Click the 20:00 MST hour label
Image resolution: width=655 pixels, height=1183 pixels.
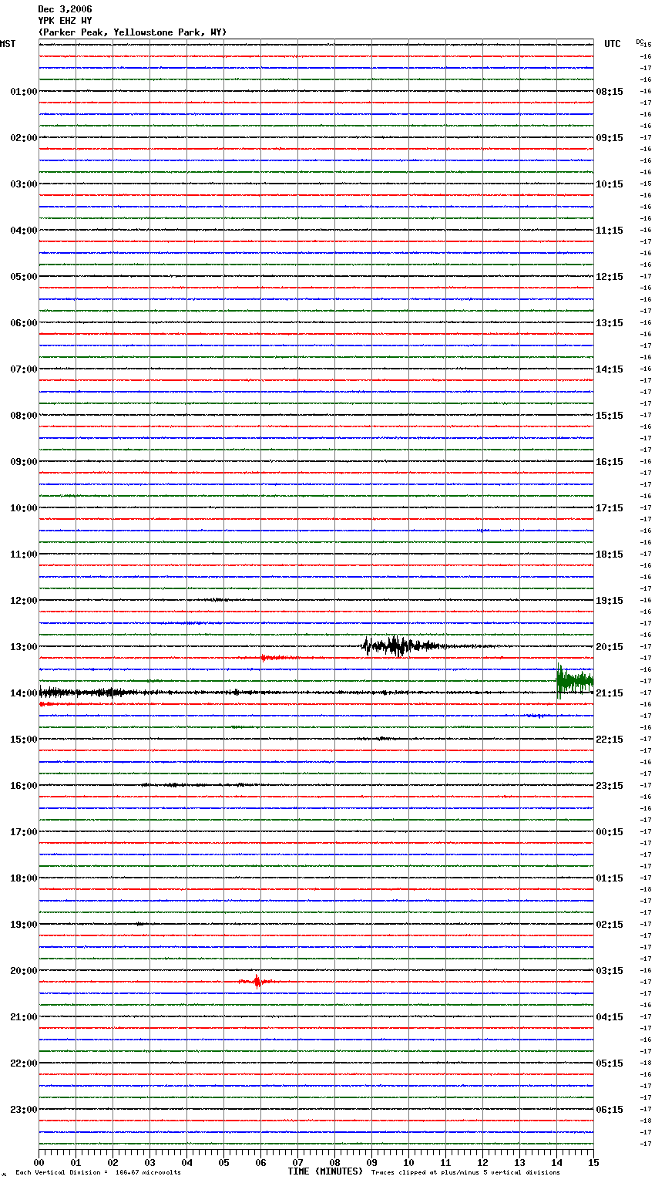coord(23,971)
